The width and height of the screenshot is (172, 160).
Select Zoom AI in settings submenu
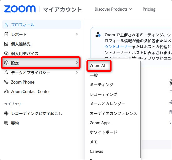(97, 65)
